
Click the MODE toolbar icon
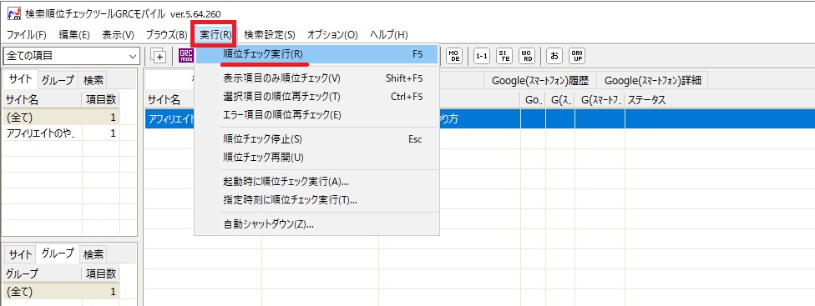[454, 56]
